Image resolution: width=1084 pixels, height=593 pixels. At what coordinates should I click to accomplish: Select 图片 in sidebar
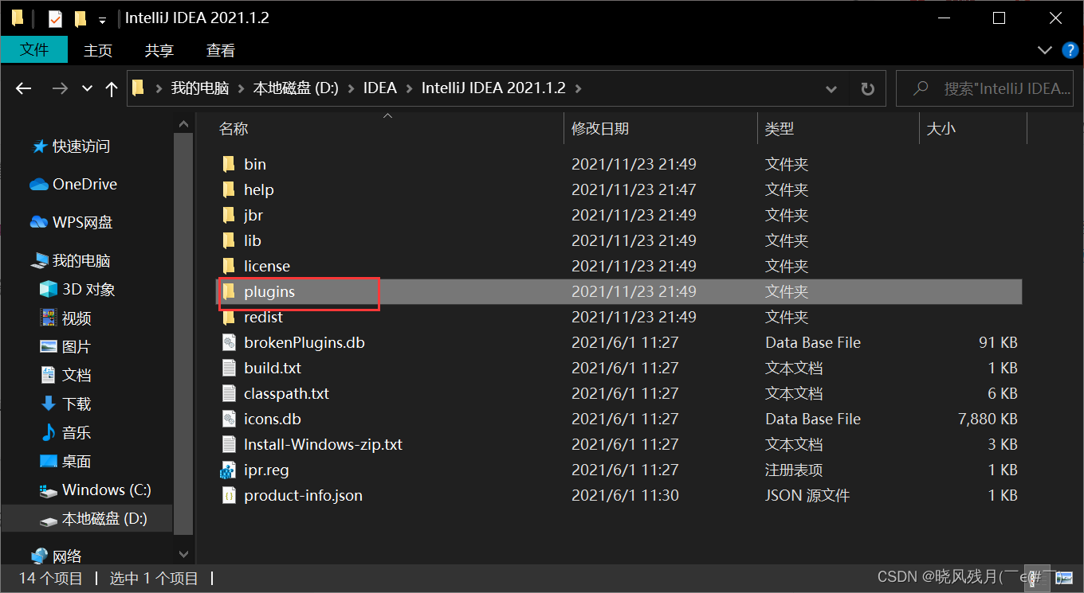pos(65,347)
